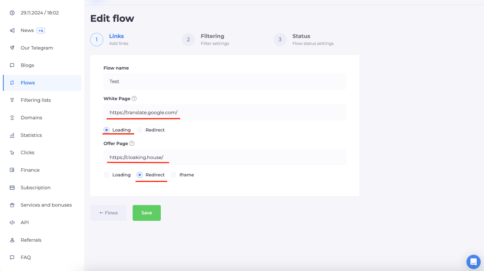
Task: Click the White Page URL field
Action: [225, 112]
